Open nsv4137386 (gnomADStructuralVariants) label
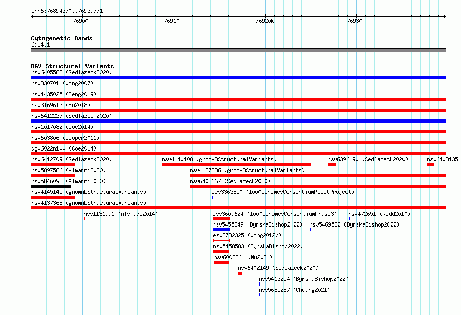This screenshot has height=315, width=461. click(247, 170)
